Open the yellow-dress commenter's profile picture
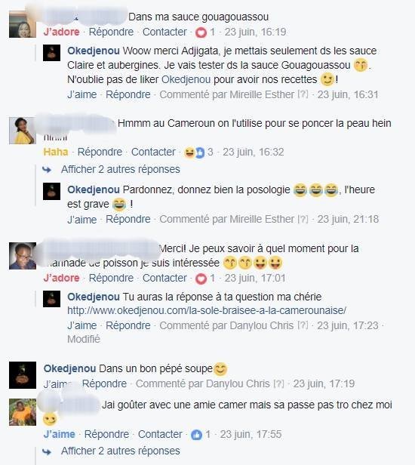Screen dimensions: 415x465 (x=23, y=131)
